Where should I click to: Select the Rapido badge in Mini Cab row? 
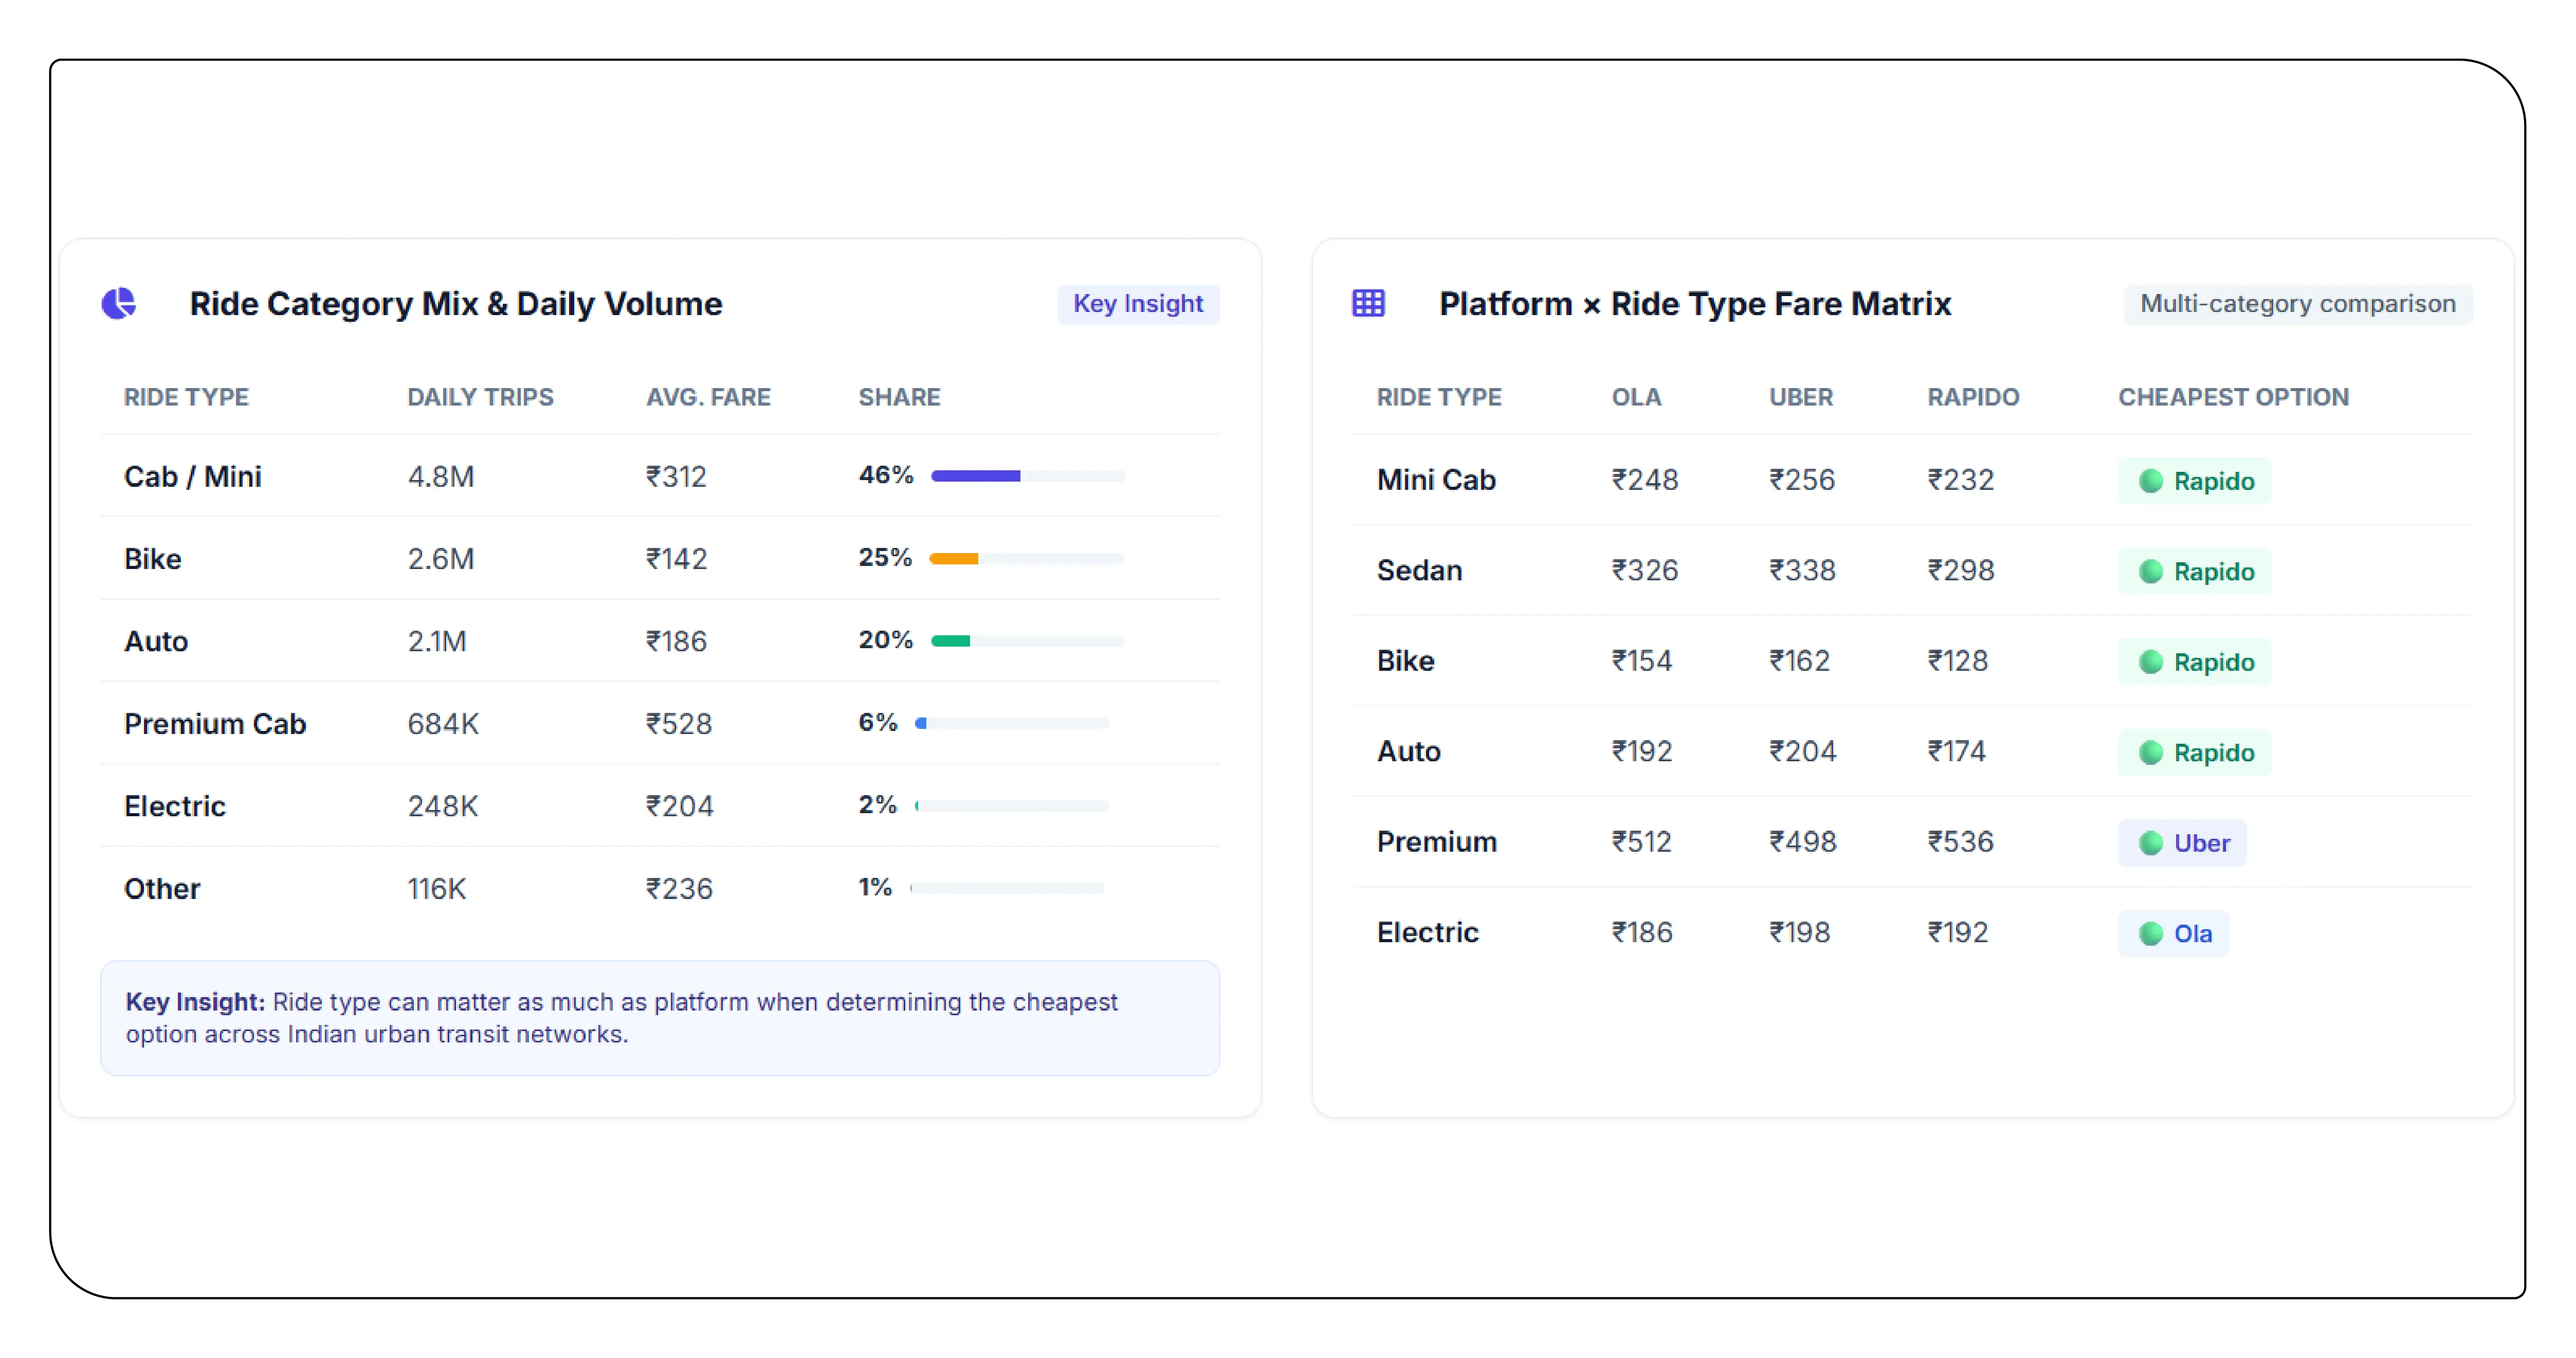pos(2194,481)
